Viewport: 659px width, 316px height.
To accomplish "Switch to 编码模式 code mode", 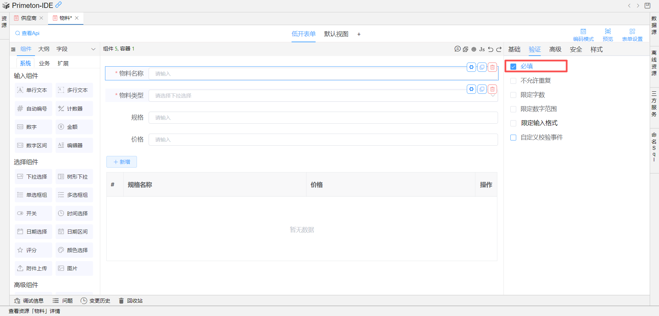I will 583,35.
